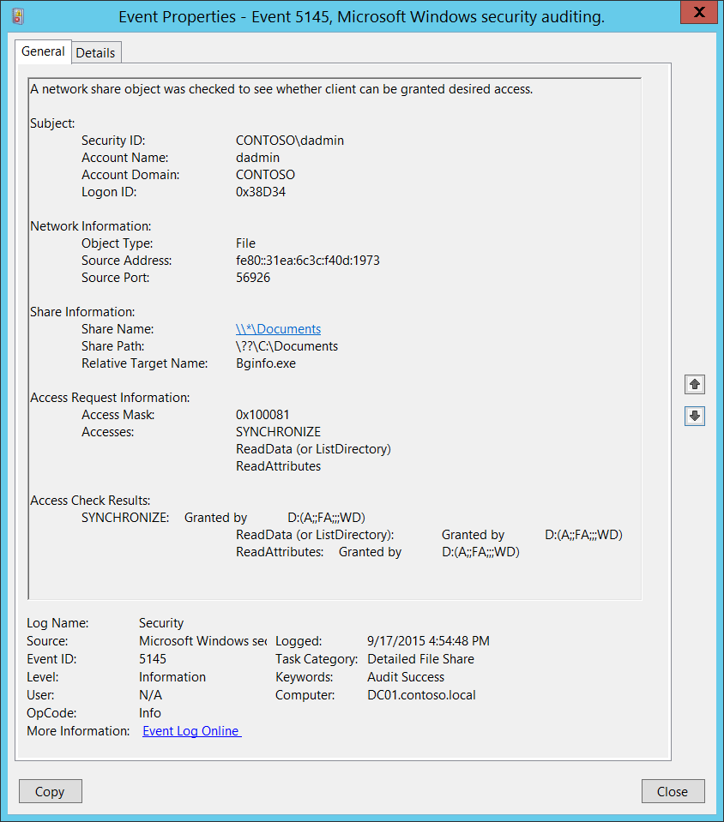
Task: Show the previous event with up arrow
Action: coord(695,384)
